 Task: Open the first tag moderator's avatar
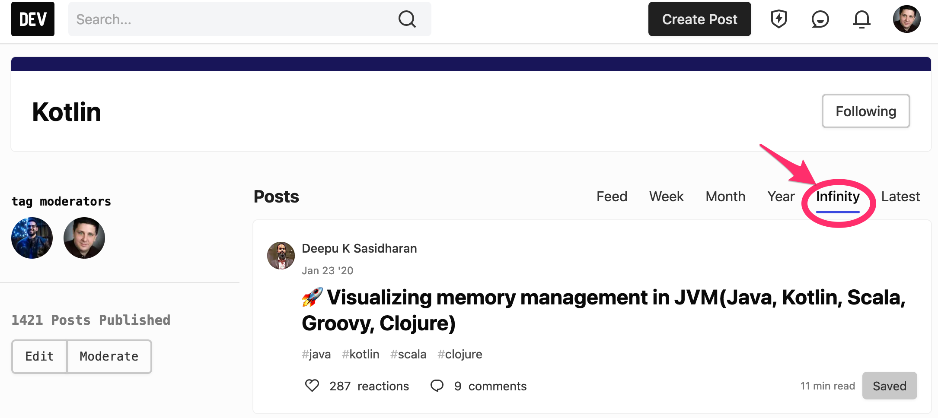click(x=32, y=238)
